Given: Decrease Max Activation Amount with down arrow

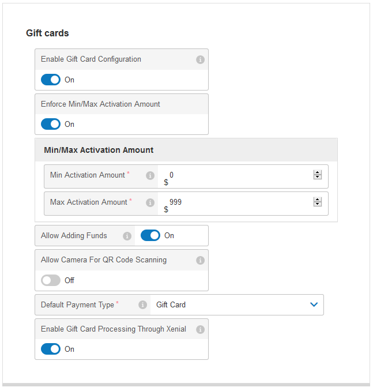Looking at the screenshot, I should (x=317, y=204).
